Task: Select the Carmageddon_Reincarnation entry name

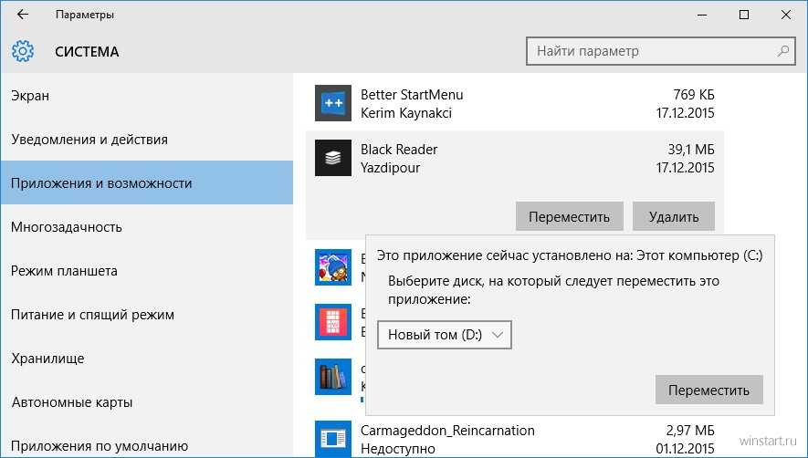Action: coord(447,431)
